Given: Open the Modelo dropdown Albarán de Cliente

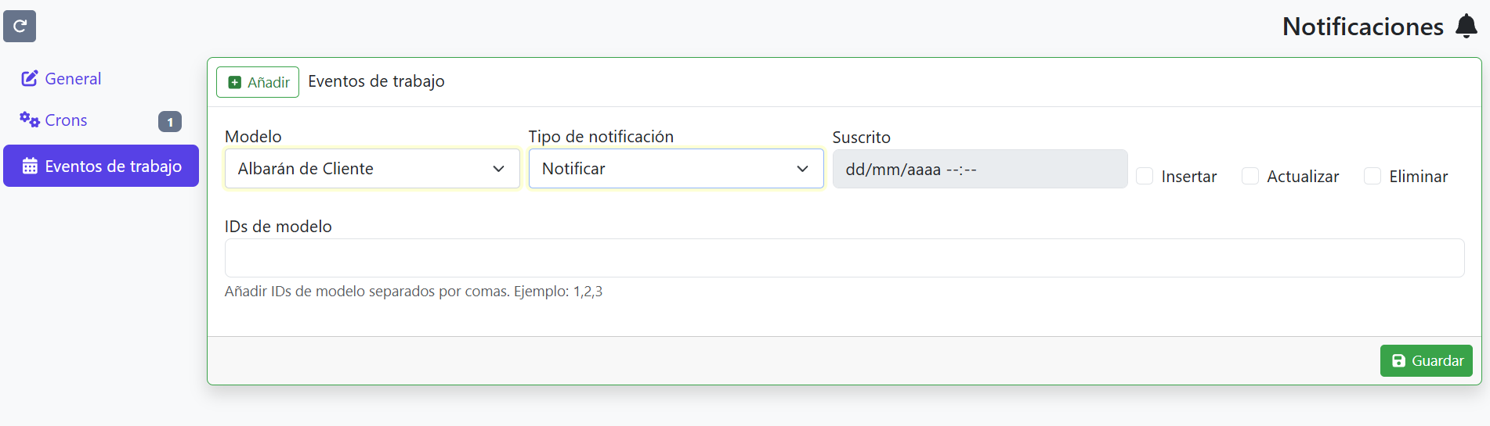Looking at the screenshot, I should (x=372, y=169).
